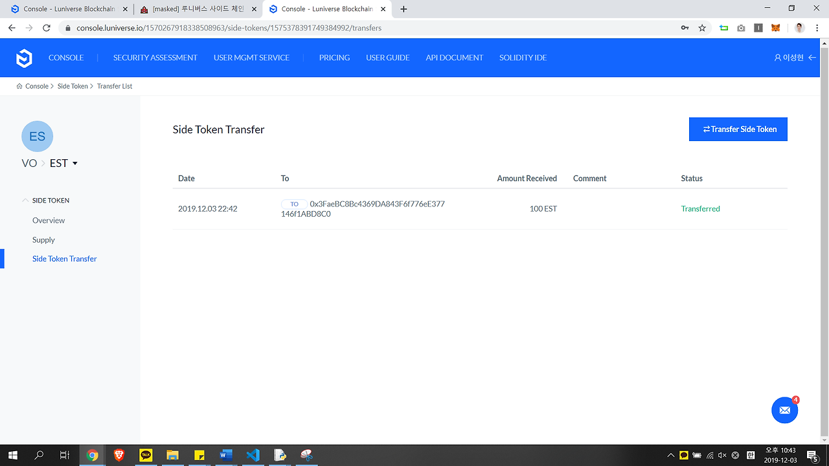Open the MetaMask fox extension icon
Screen dimensions: 829x466
tap(775, 27)
